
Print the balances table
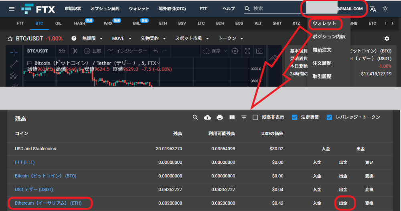[x=219, y=117]
